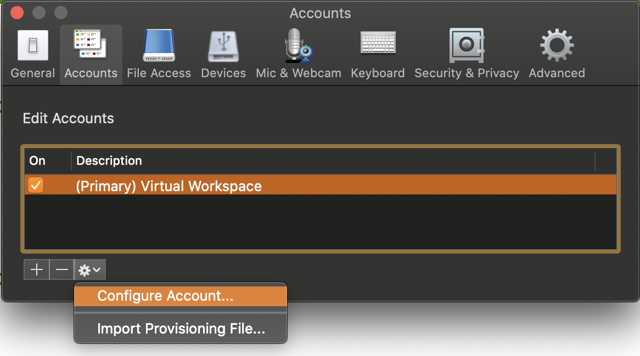This screenshot has width=640, height=356.
Task: Switch to Devices USB icon
Action: 223,55
